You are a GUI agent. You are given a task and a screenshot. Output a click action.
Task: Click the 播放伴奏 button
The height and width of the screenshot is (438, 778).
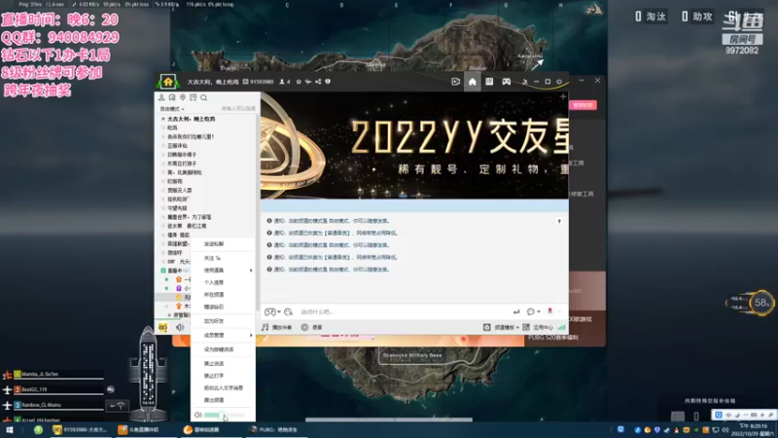277,327
